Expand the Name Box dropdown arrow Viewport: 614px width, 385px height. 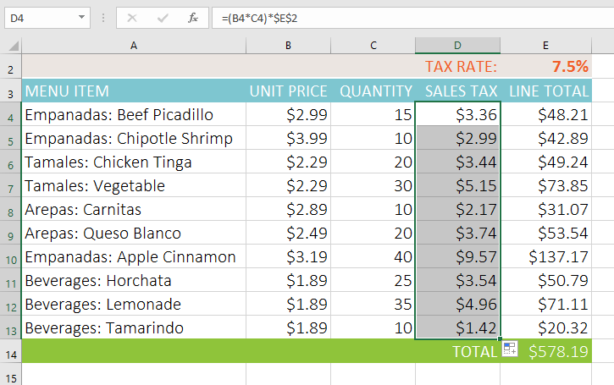(81, 17)
